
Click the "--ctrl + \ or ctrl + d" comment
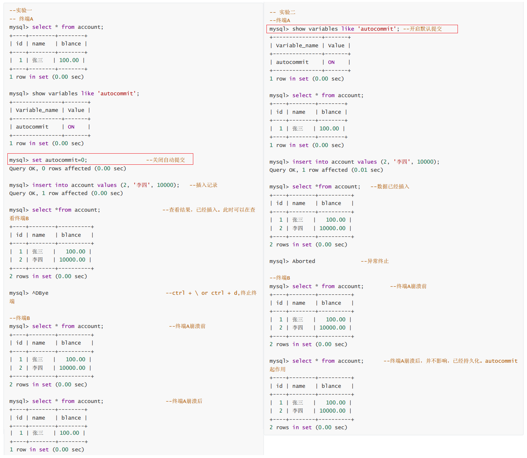[x=202, y=293]
